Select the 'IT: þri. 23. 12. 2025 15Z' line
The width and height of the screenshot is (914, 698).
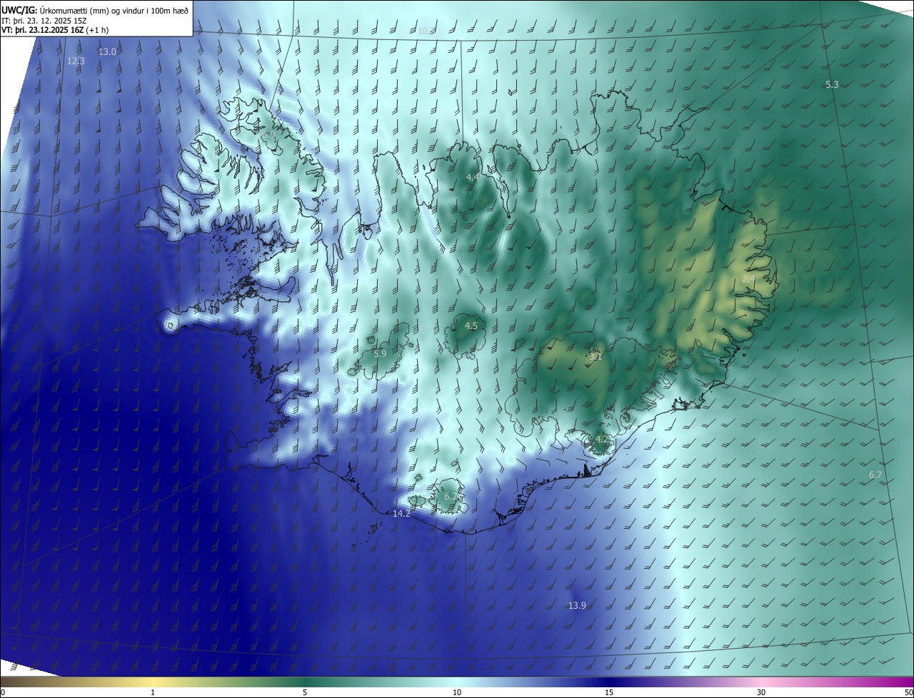click(44, 20)
